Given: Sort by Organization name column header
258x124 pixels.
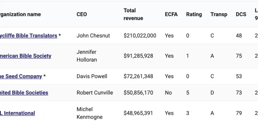Looking at the screenshot, I should 20,14.
